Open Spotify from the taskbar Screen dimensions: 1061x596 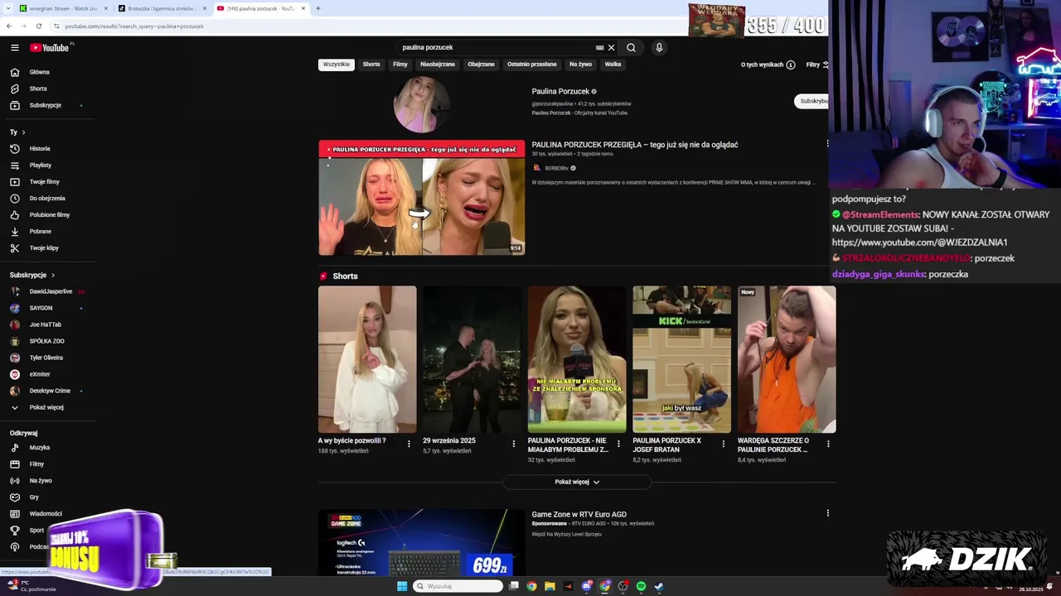[x=641, y=586]
